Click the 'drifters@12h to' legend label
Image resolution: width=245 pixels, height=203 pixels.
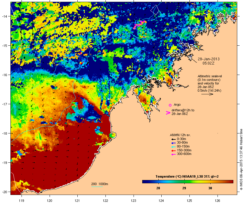click(183, 110)
